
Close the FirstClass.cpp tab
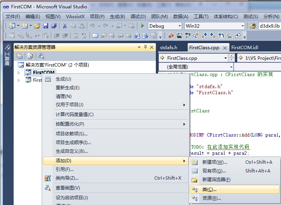point(225,48)
